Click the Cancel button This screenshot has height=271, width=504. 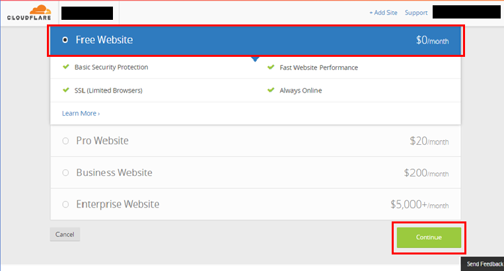65,235
